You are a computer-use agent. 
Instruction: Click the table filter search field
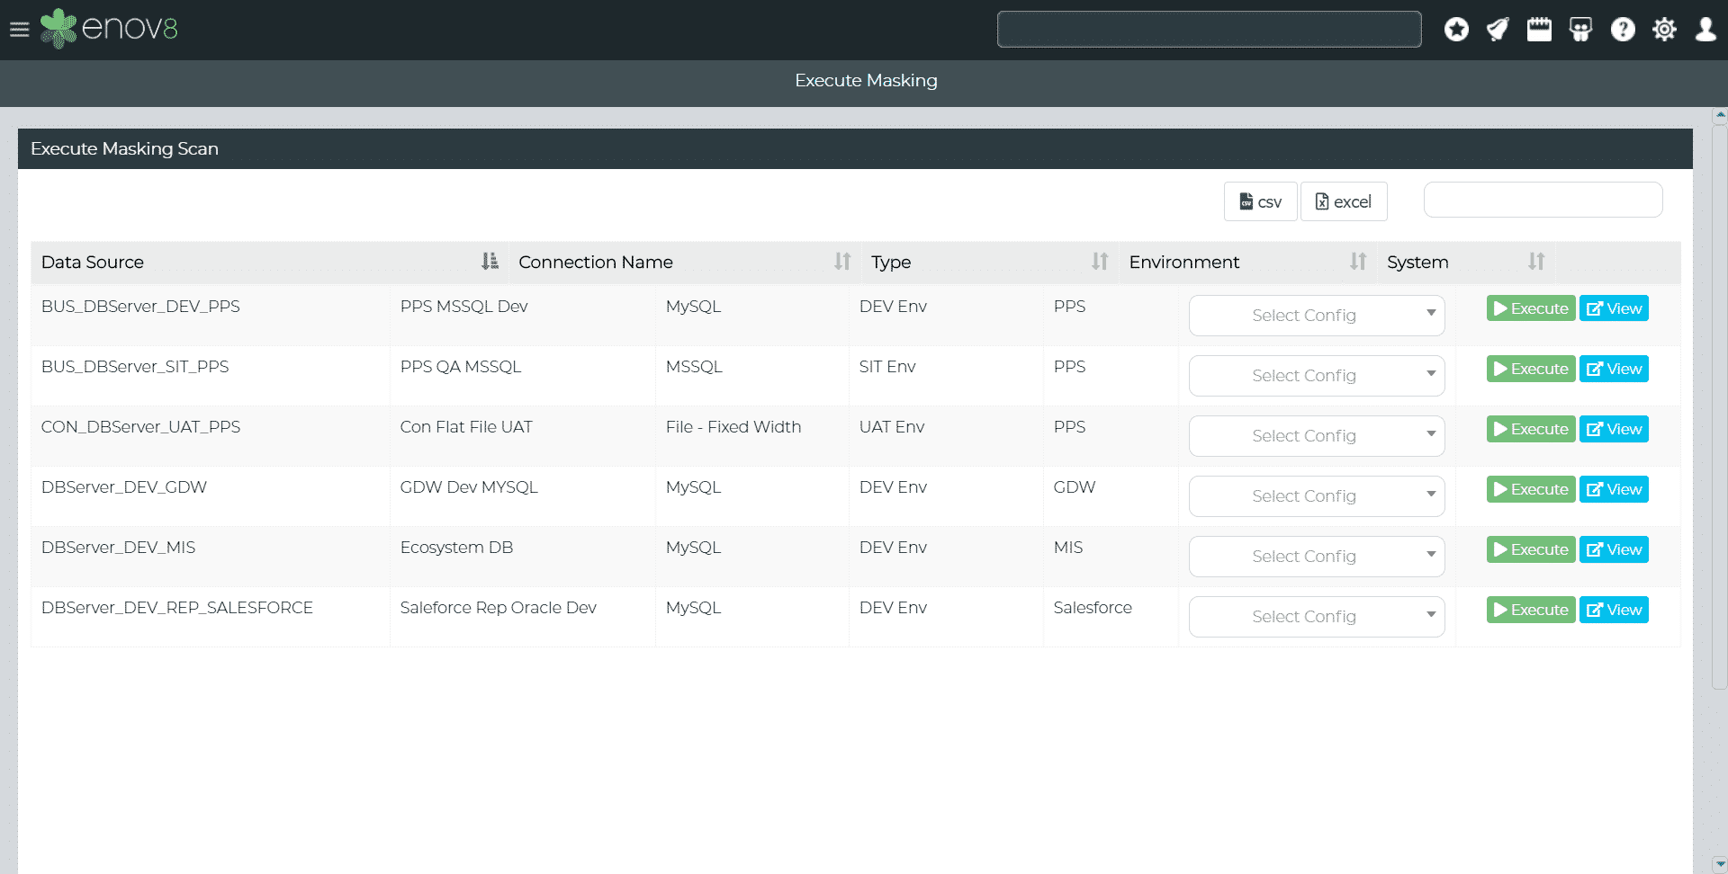[x=1543, y=200]
